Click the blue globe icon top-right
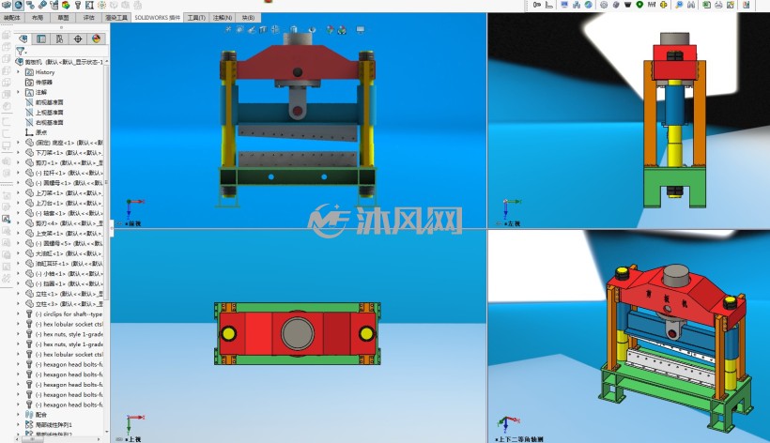Viewport: 770px width, 443px height. [x=588, y=5]
